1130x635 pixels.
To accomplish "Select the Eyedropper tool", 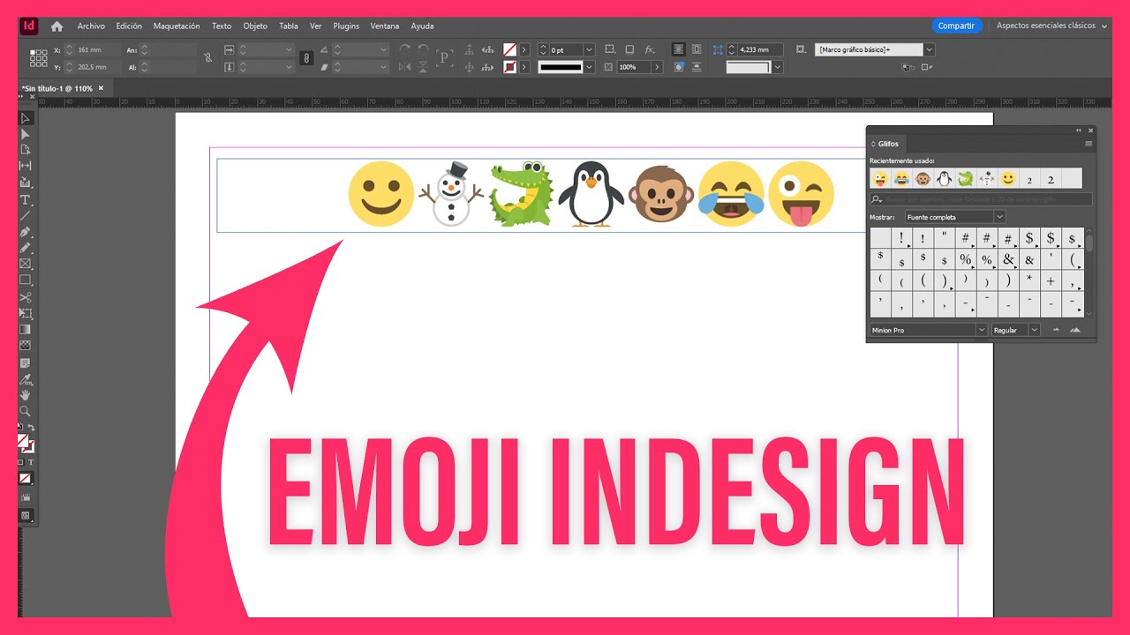I will 26,379.
